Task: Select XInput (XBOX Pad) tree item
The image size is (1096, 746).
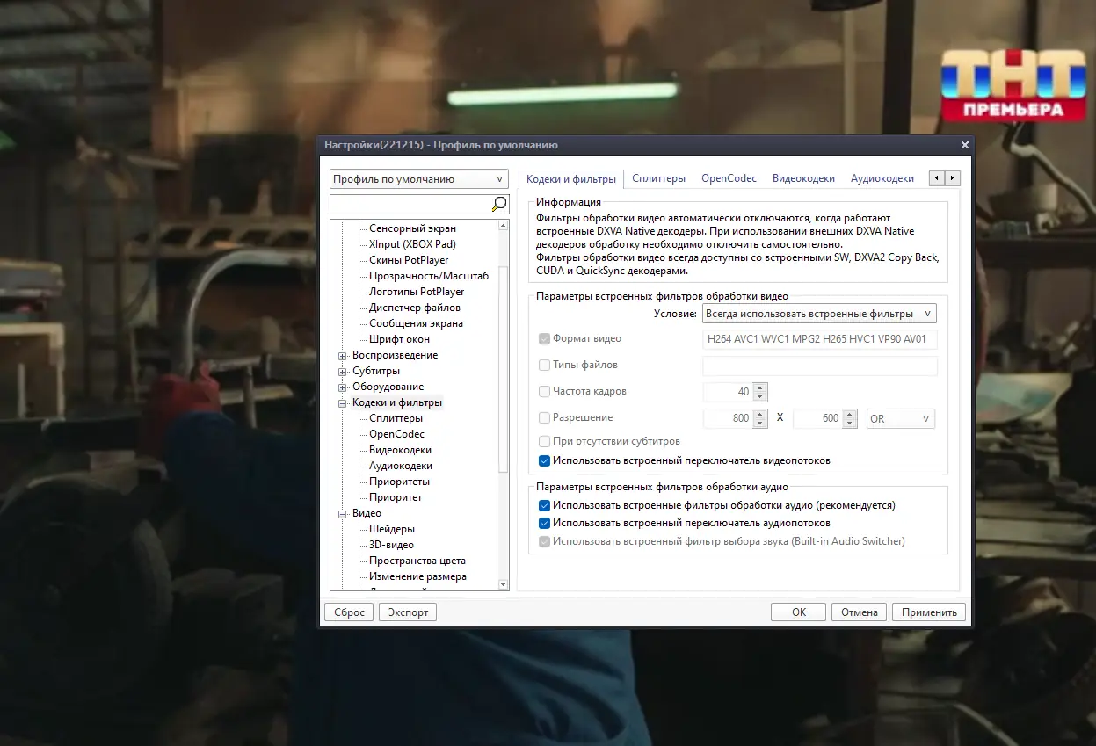Action: (412, 244)
